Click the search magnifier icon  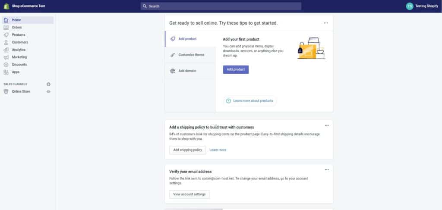coord(145,6)
